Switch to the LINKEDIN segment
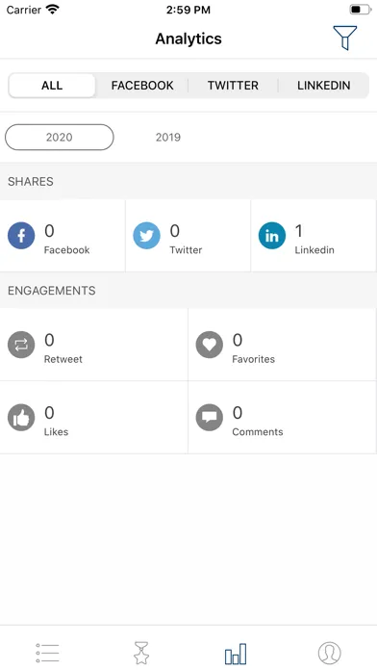This screenshot has width=377, height=670. [x=324, y=86]
